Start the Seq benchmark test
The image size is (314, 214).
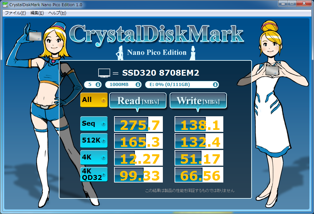(x=94, y=124)
